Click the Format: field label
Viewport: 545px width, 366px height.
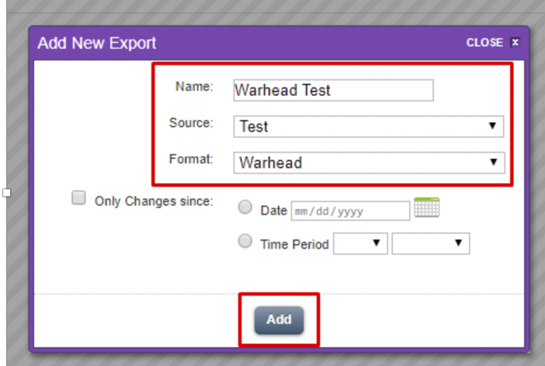coord(191,160)
